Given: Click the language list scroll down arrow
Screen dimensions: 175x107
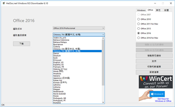Looking at the screenshot, I should (103, 102).
